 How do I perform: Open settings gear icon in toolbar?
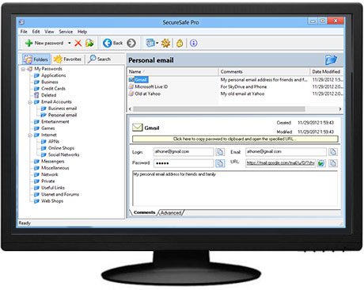tap(165, 43)
